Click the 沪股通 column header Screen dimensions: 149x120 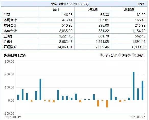pos(93,9)
